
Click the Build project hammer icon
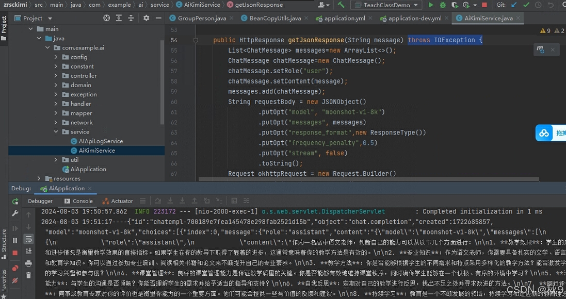point(341,5)
